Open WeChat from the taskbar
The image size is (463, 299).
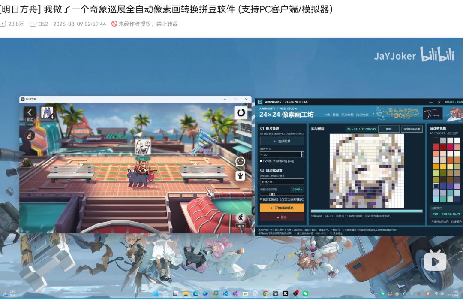[305, 293]
